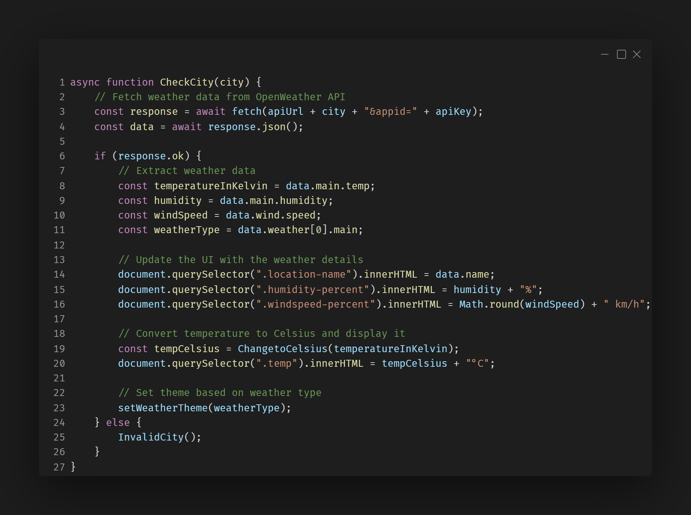Click the temperatureInKelvin variable on line 8
The width and height of the screenshot is (691, 515).
211,186
